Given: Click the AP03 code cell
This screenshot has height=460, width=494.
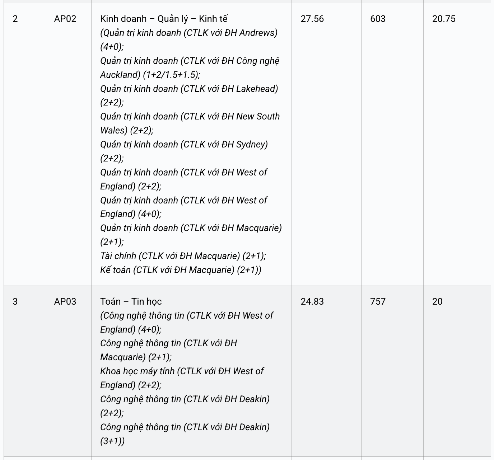Looking at the screenshot, I should pos(65,301).
